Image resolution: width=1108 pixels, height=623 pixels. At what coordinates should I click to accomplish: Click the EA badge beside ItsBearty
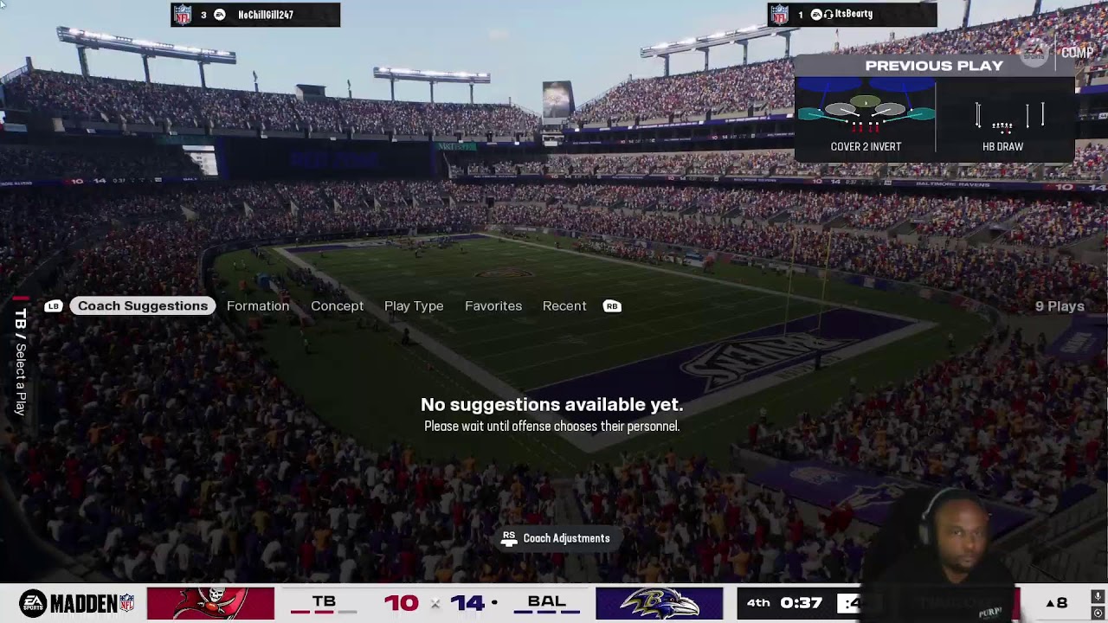[815, 15]
